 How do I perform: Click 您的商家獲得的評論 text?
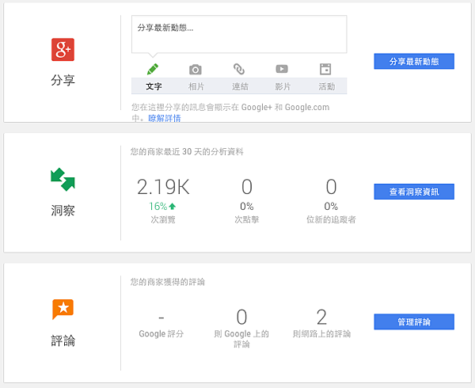tap(168, 282)
